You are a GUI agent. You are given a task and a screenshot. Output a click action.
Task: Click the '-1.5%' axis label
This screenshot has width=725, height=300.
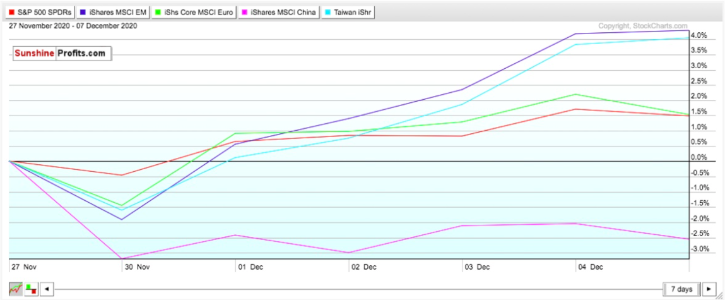click(x=699, y=203)
